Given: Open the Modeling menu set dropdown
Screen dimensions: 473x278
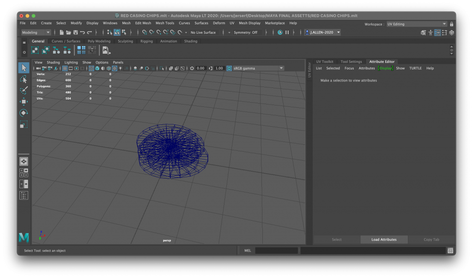Looking at the screenshot, I should click(36, 32).
